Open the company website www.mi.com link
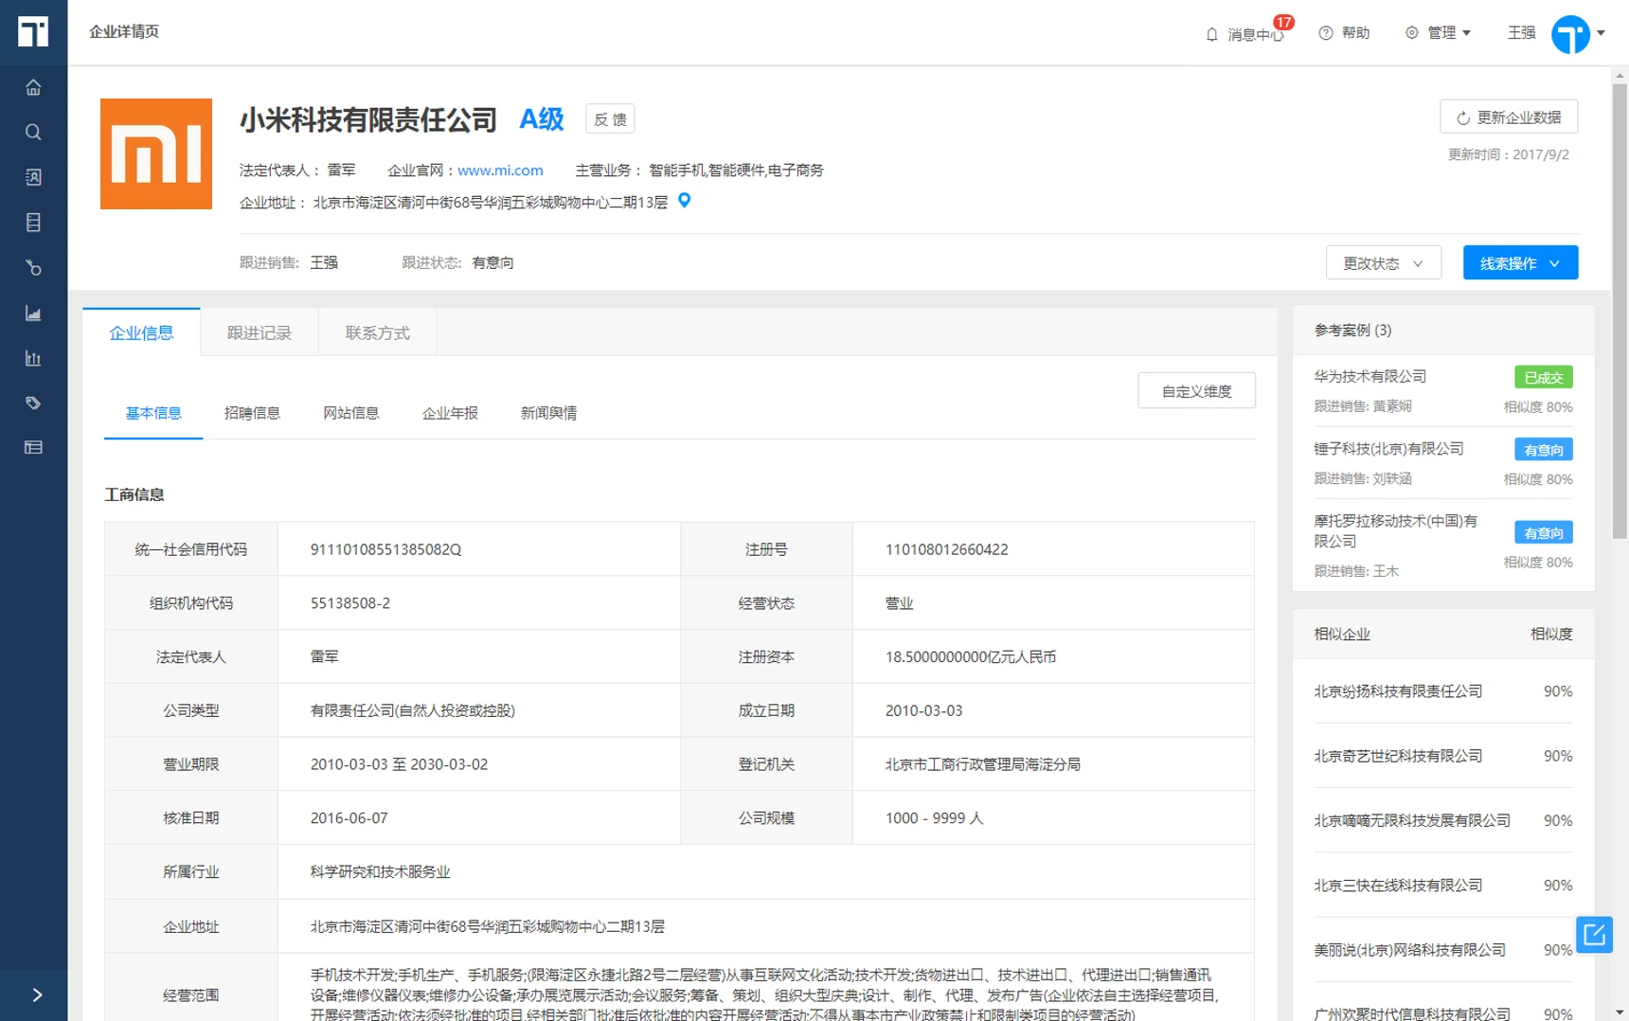This screenshot has height=1021, width=1629. (x=500, y=170)
